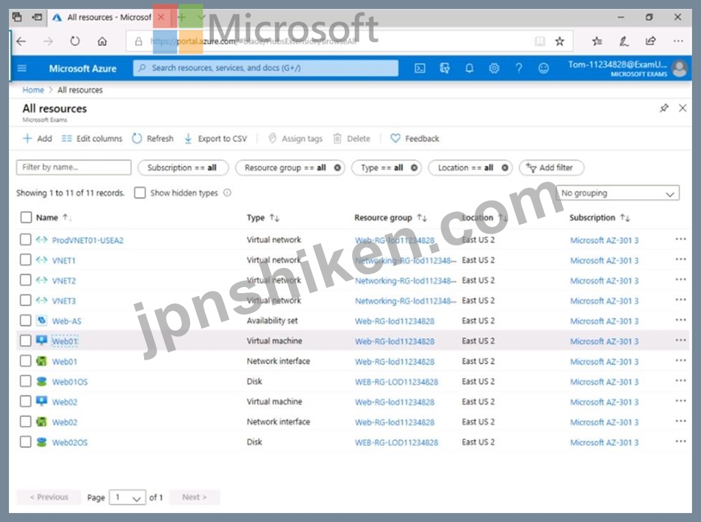Click the browser add notes pen
Screen dimensions: 701x522
624,42
